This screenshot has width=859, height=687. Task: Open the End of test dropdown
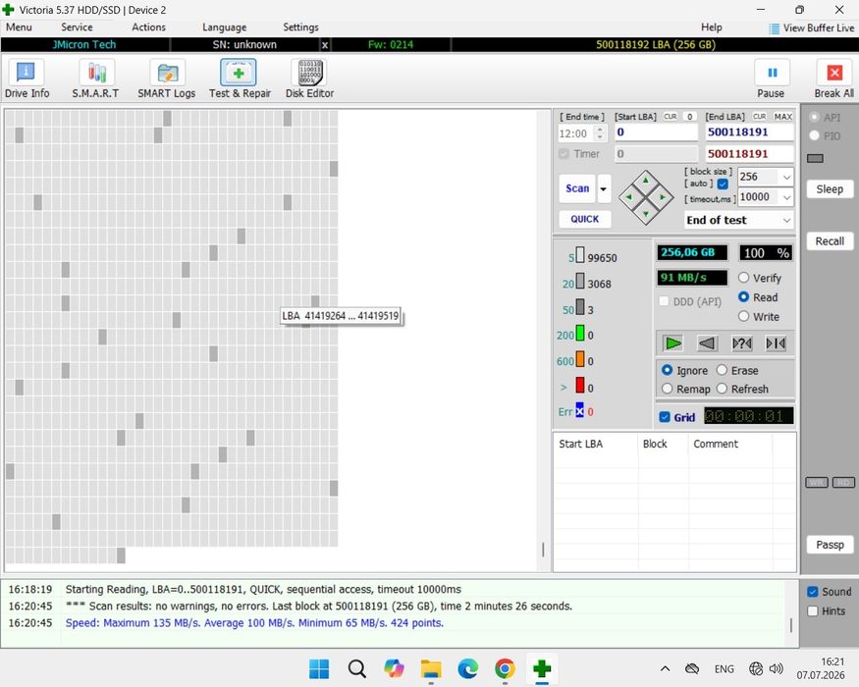738,220
